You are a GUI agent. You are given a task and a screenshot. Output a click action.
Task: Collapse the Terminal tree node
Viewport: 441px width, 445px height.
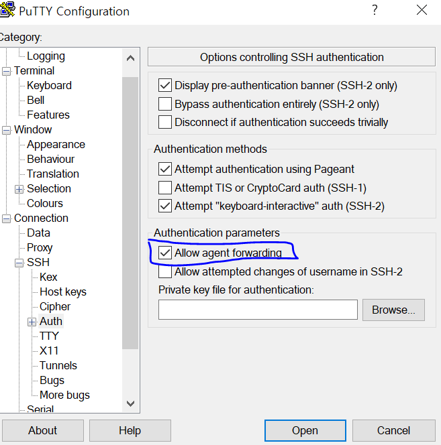(6, 71)
